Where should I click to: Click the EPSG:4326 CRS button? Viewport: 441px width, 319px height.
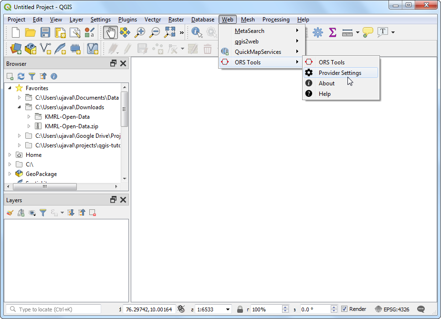(392, 309)
